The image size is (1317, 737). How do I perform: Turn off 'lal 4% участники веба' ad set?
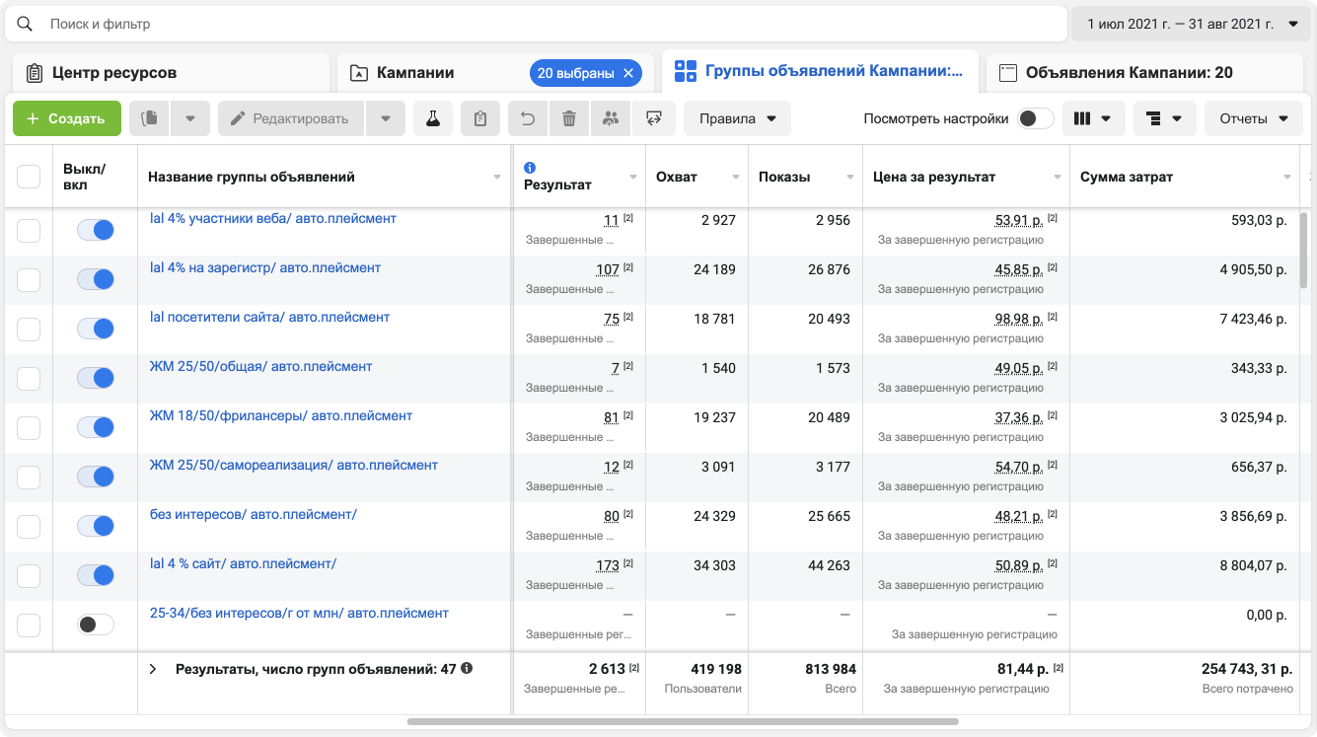tap(96, 230)
